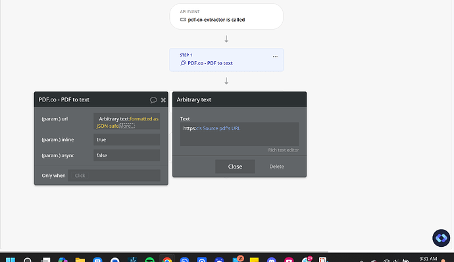Open Windows Start menu in taskbar

(11, 260)
